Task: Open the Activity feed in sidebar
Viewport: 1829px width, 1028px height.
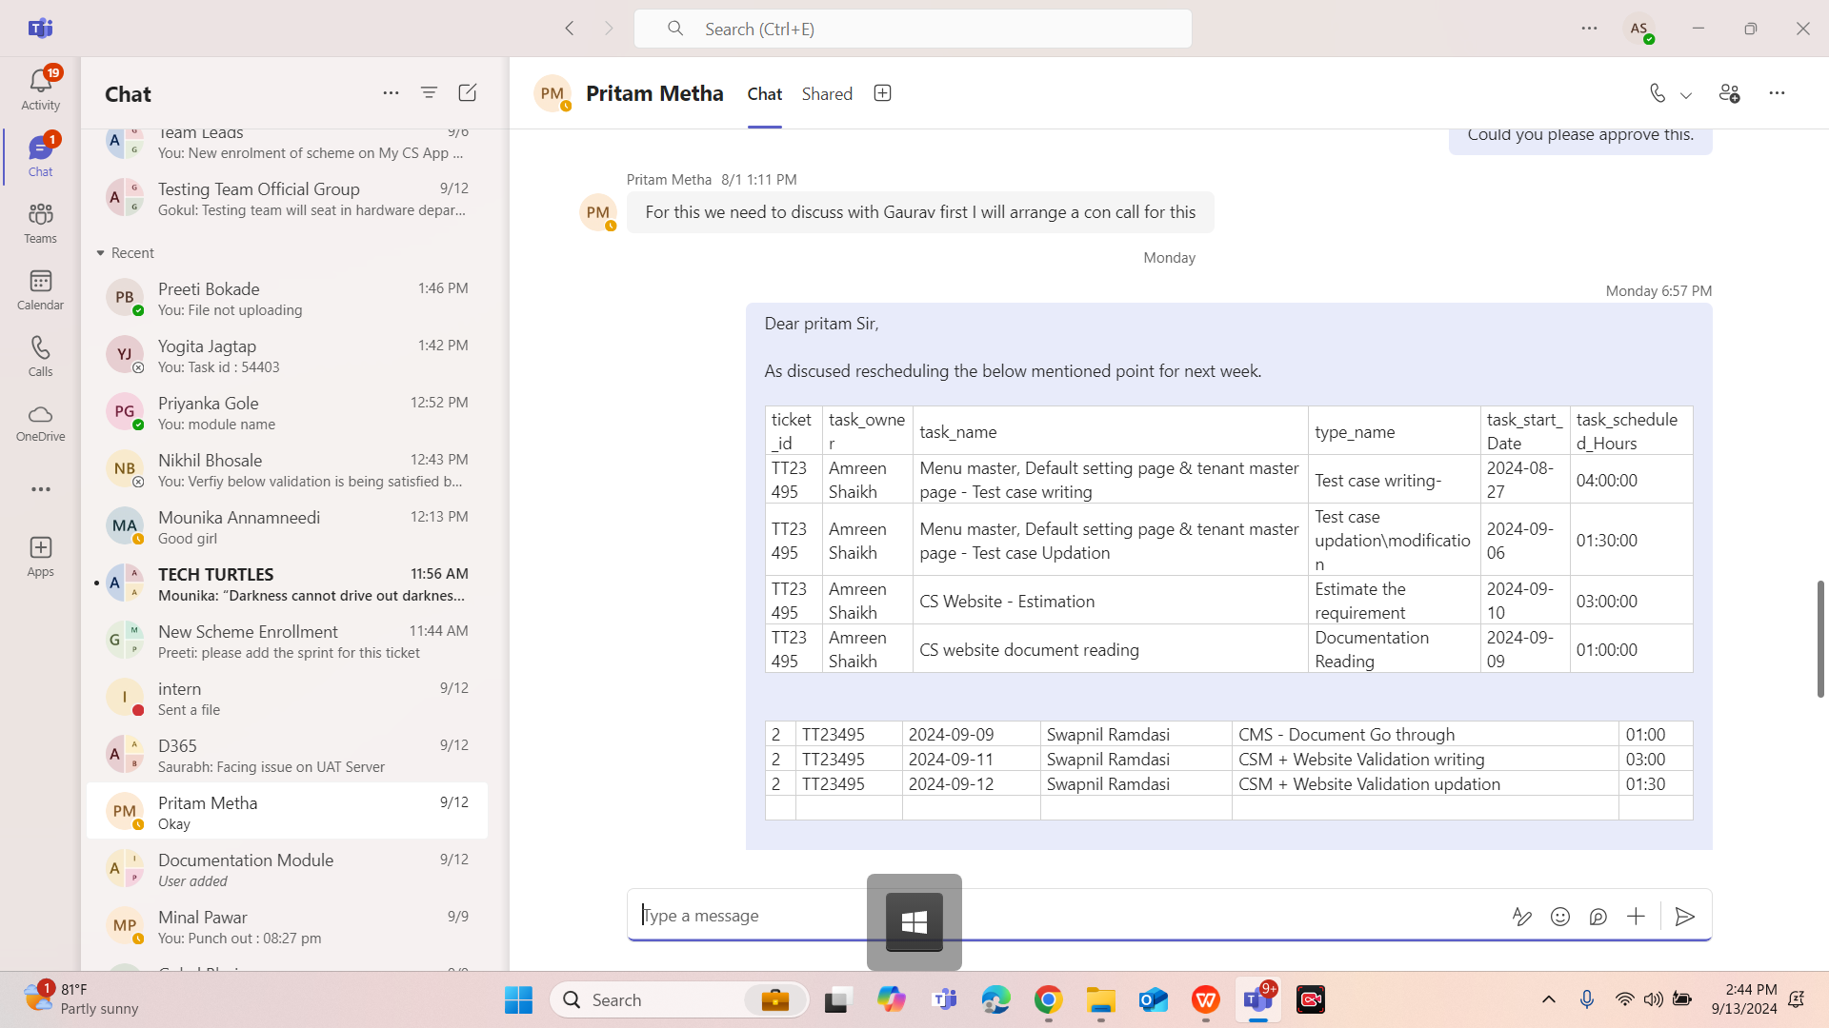Action: tap(40, 89)
